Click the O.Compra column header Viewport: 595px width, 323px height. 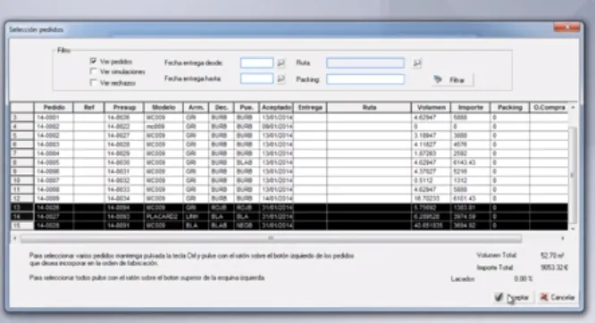tap(549, 107)
